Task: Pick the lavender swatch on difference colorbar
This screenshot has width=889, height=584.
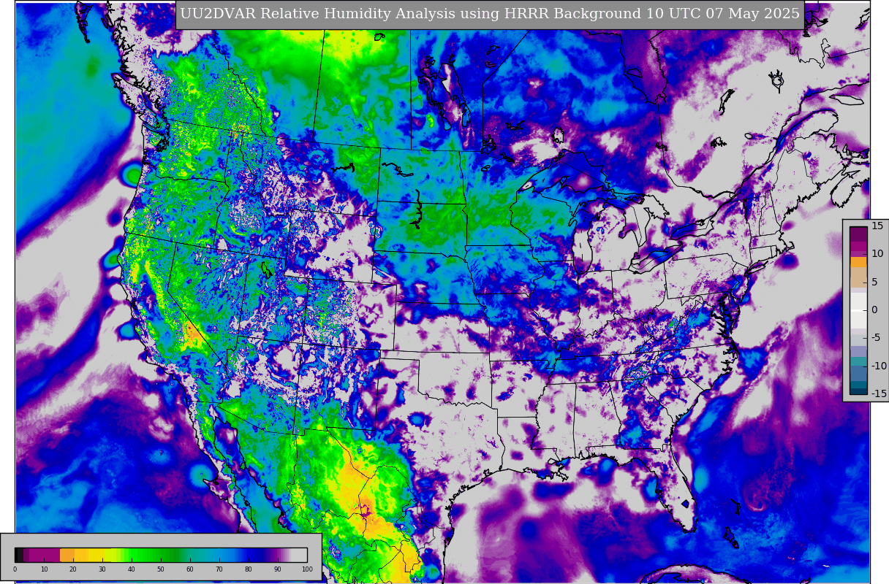Action: pos(858,351)
